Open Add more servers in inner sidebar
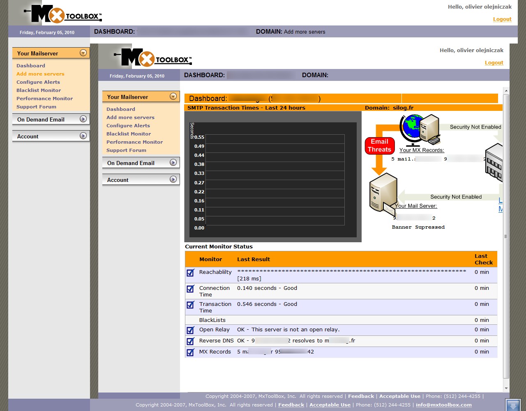The width and height of the screenshot is (526, 411). (x=130, y=117)
